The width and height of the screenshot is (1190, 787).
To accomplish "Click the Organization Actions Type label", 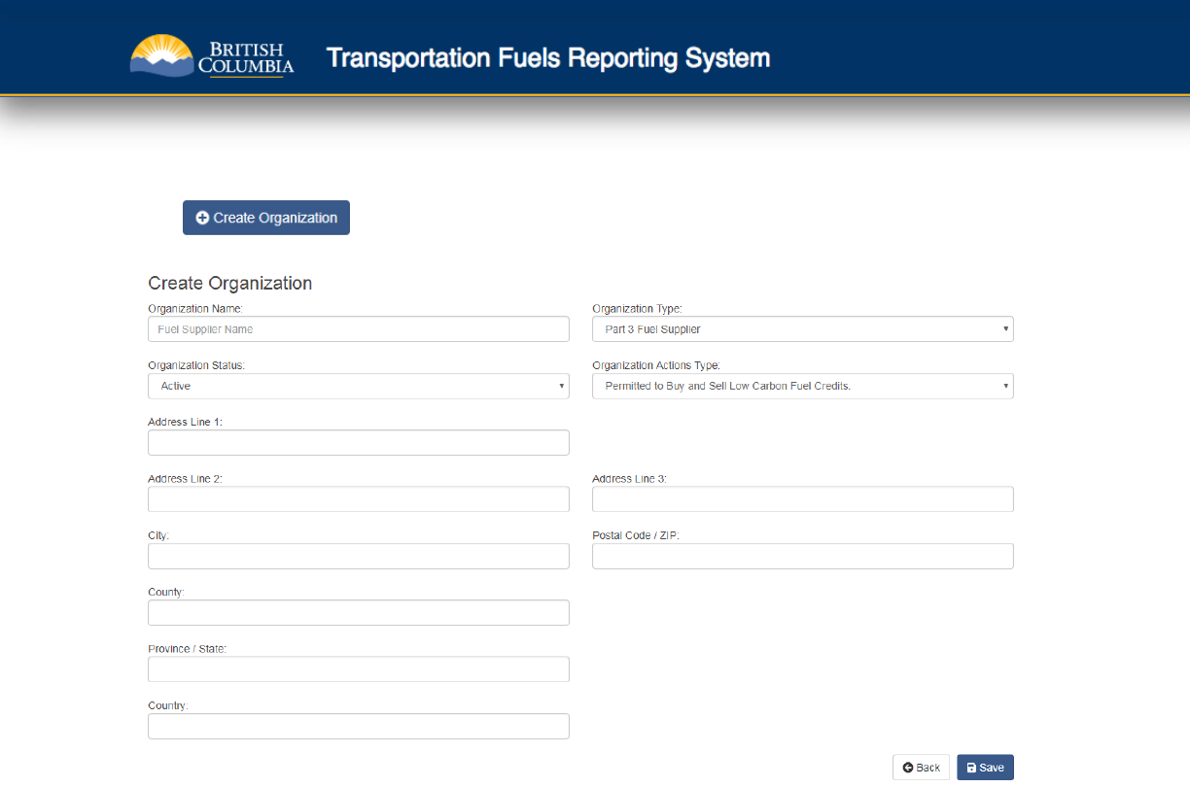I will click(x=656, y=365).
